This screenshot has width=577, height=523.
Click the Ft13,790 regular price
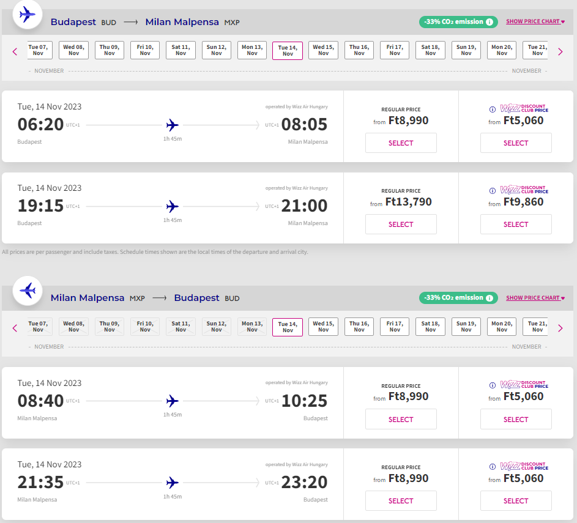click(409, 202)
